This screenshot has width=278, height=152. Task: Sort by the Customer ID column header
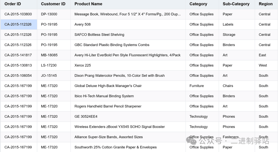coord(53,4)
